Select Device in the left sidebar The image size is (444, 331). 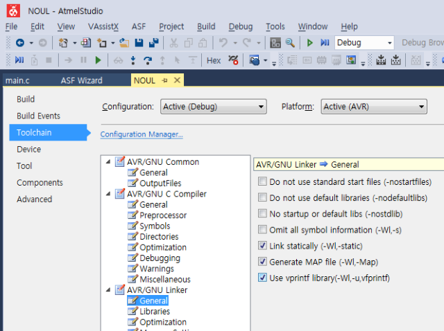pyautogui.click(x=28, y=149)
